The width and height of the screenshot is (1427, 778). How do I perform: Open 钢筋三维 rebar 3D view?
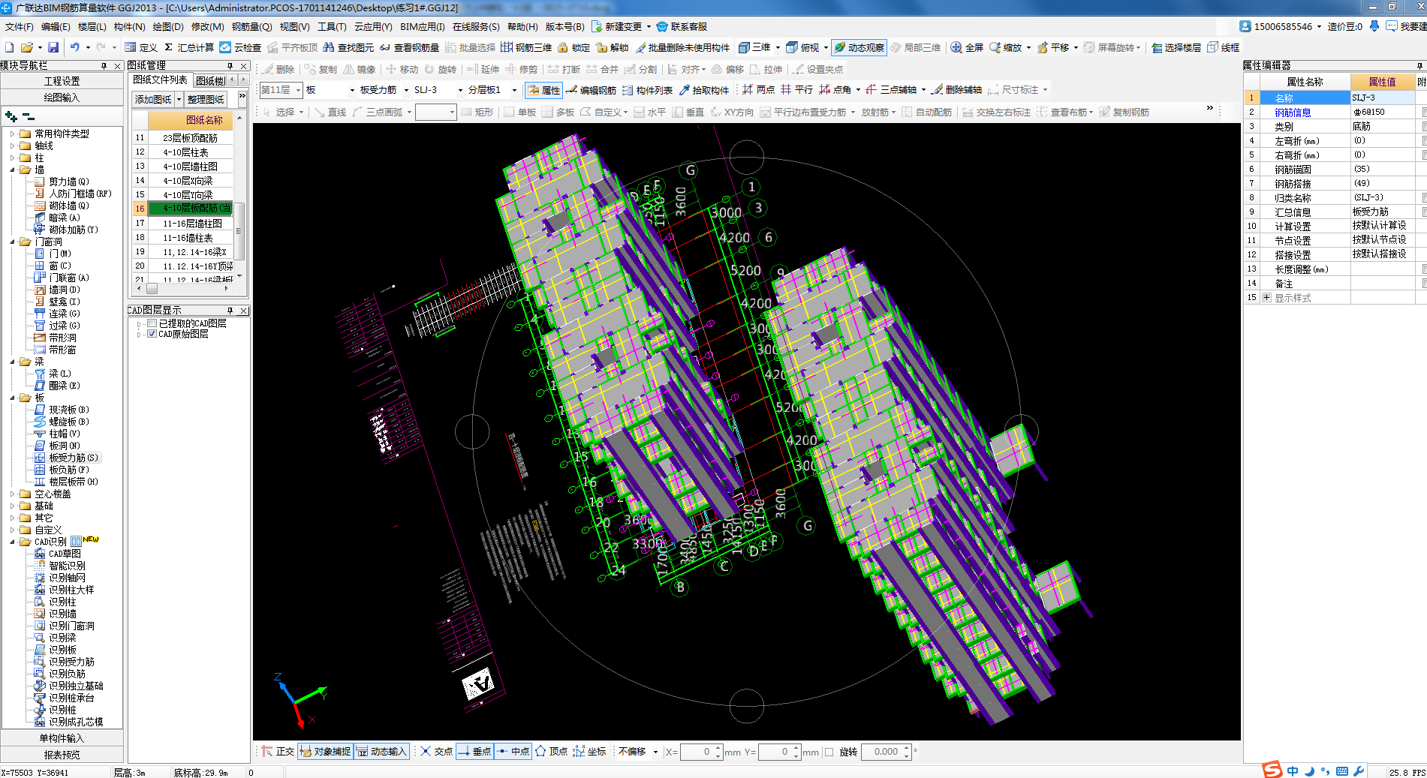click(x=526, y=47)
